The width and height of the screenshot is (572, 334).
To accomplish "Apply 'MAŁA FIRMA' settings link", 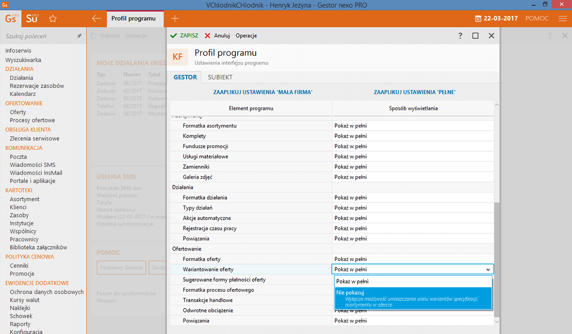I will point(263,92).
